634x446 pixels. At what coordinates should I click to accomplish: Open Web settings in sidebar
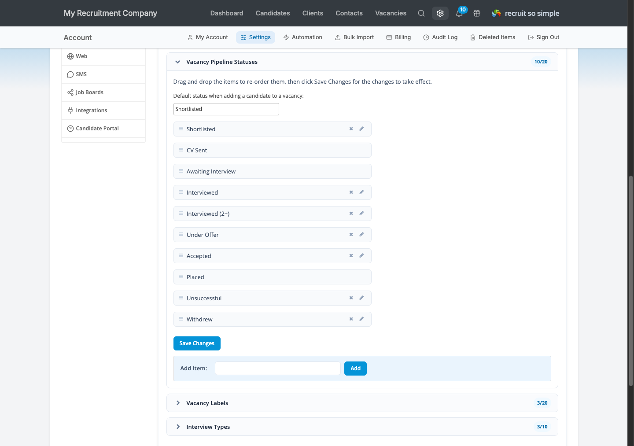click(103, 56)
